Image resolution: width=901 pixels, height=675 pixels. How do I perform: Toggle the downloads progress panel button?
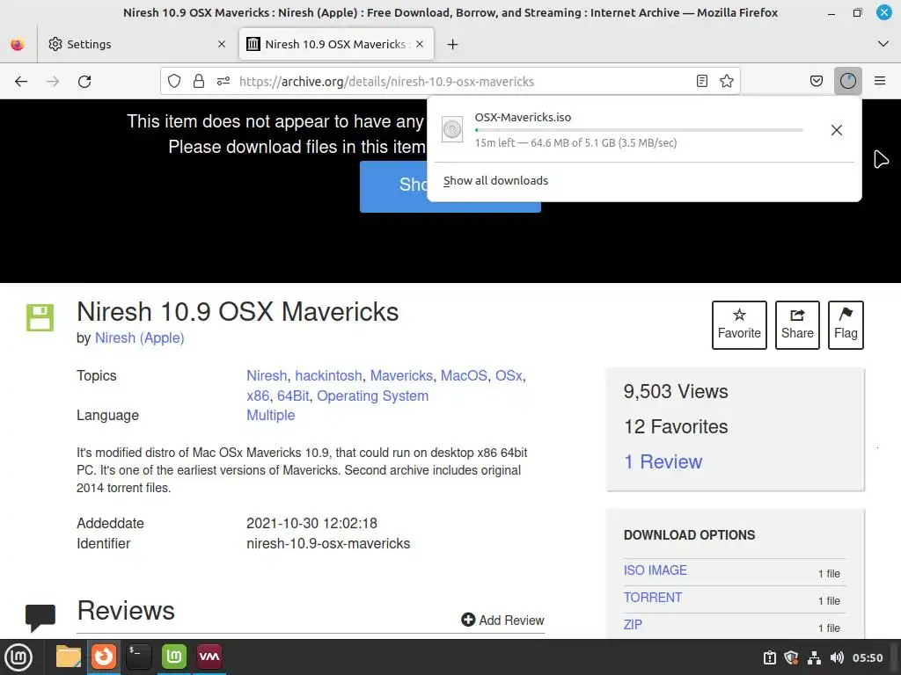tap(847, 81)
